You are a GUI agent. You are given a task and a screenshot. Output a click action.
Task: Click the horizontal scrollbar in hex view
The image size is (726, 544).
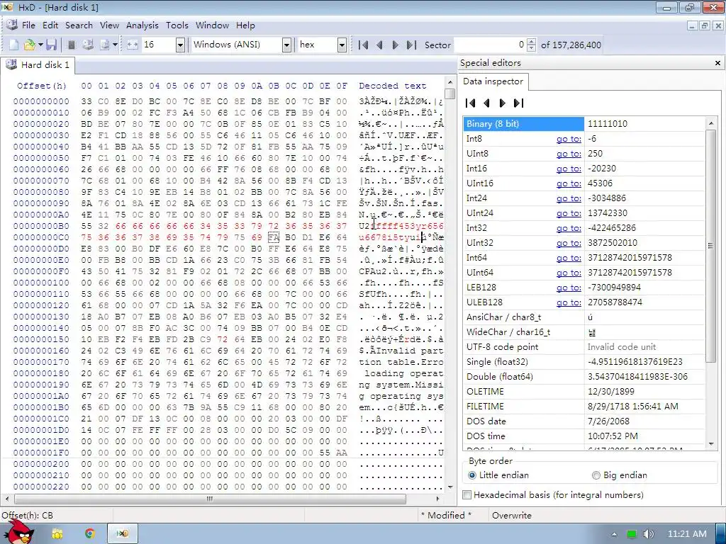click(210, 499)
